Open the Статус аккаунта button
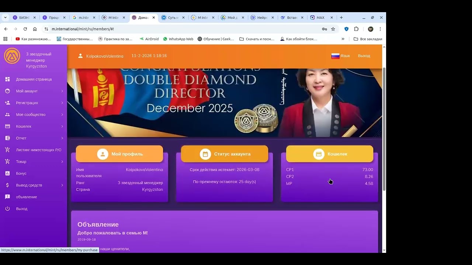472x265 pixels. (x=225, y=154)
